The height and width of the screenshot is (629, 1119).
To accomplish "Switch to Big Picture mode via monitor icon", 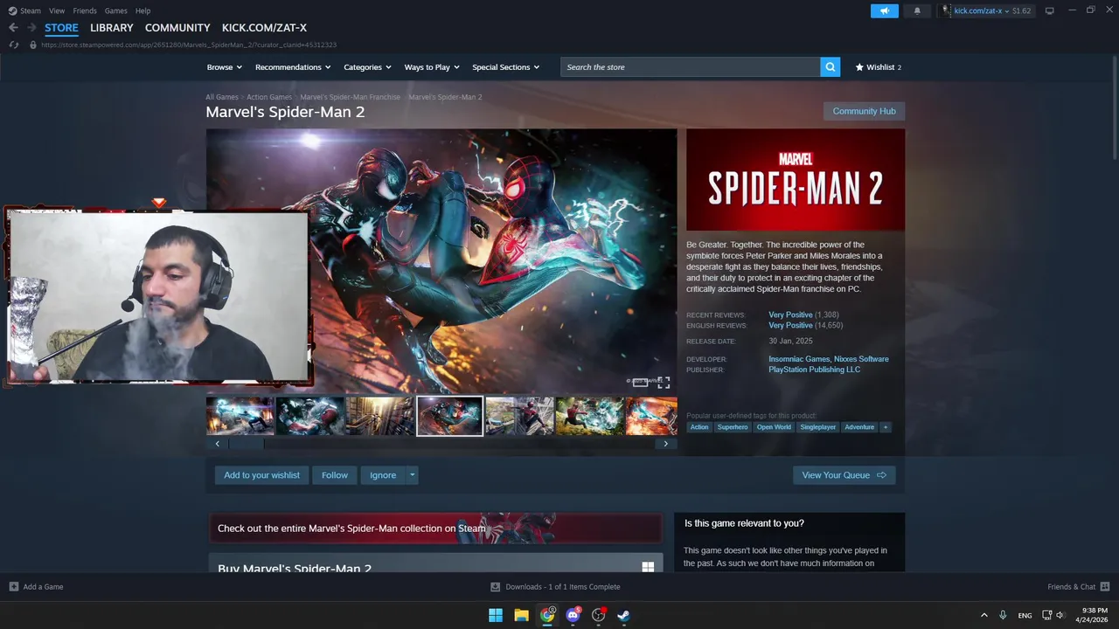I will click(x=1050, y=10).
